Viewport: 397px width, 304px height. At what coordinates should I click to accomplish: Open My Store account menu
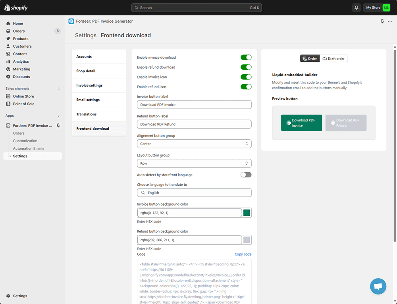[378, 8]
